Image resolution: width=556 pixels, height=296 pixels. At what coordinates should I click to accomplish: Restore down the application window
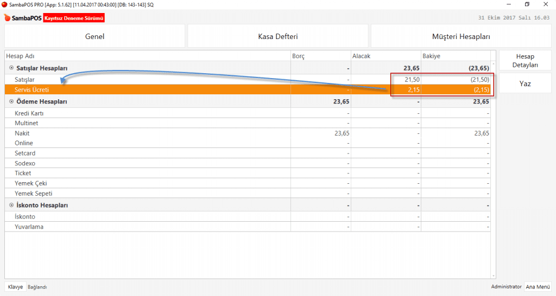click(x=527, y=4)
